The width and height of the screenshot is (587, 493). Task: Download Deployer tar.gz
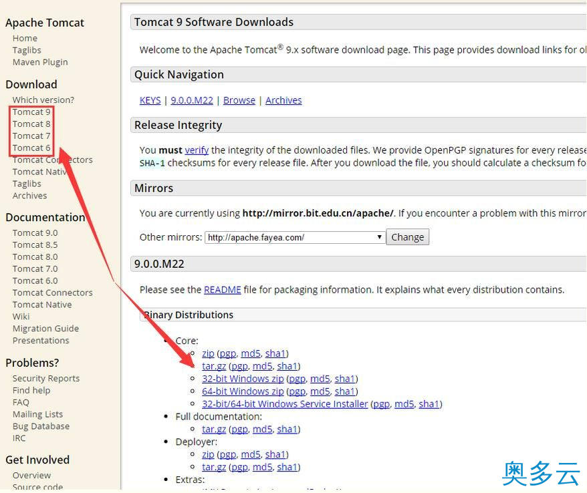[x=214, y=467]
